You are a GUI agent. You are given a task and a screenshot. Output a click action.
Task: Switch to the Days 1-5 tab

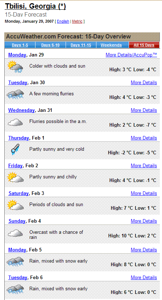point(20,45)
